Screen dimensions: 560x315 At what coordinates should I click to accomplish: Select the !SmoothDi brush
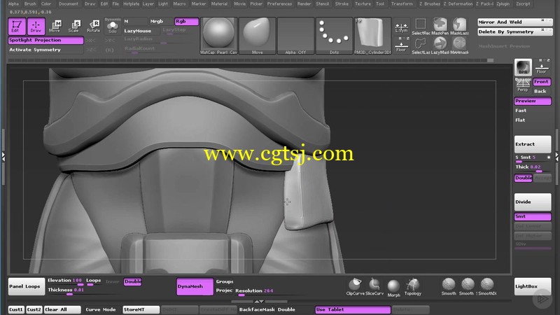coord(486,287)
